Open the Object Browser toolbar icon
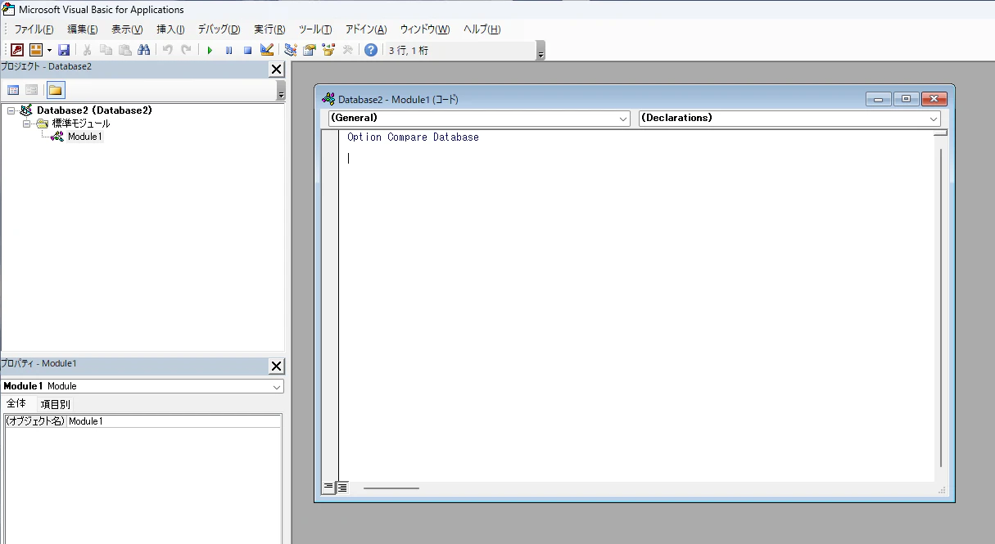The image size is (995, 544). point(328,50)
